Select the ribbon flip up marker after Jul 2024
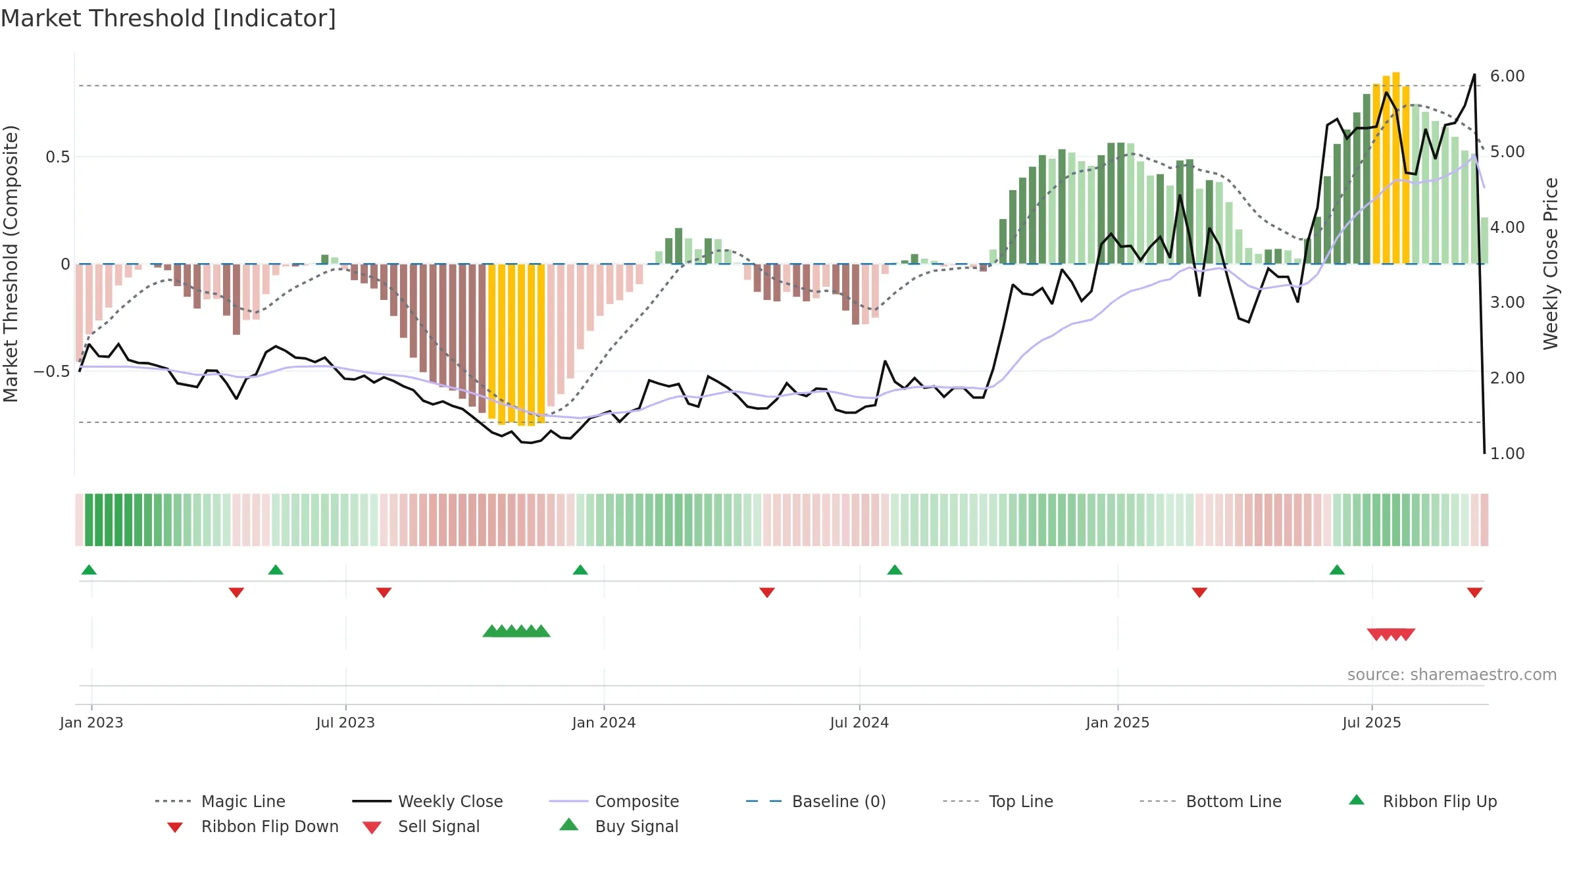This screenshot has width=1579, height=888. click(x=895, y=570)
